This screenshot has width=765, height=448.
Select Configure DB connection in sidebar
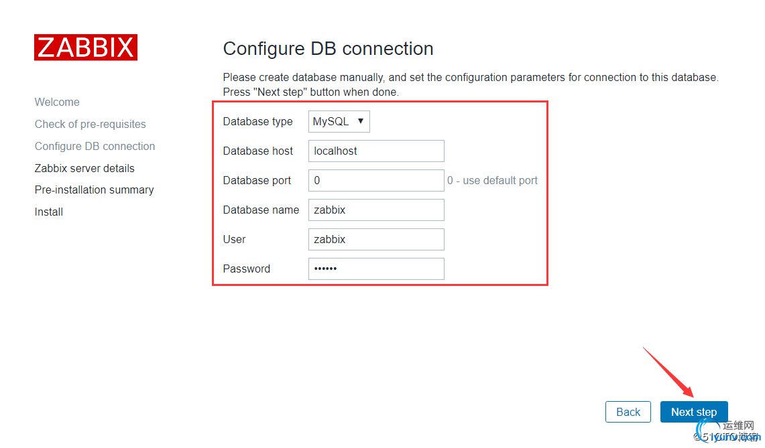[x=95, y=146]
